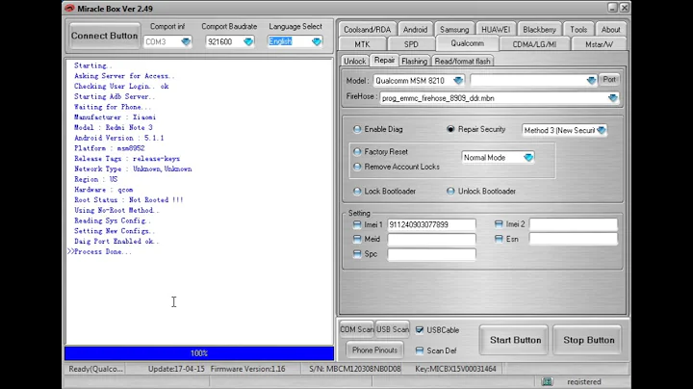693x389 pixels.
Task: Click the Esn input field
Action: click(x=574, y=239)
